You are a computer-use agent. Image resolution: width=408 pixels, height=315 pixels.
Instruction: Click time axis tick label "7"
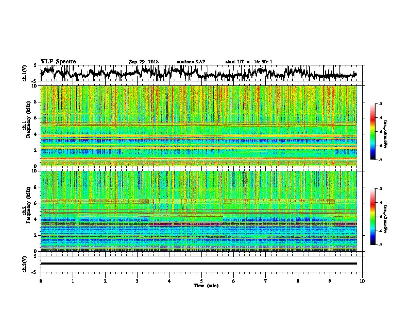[x=266, y=281]
